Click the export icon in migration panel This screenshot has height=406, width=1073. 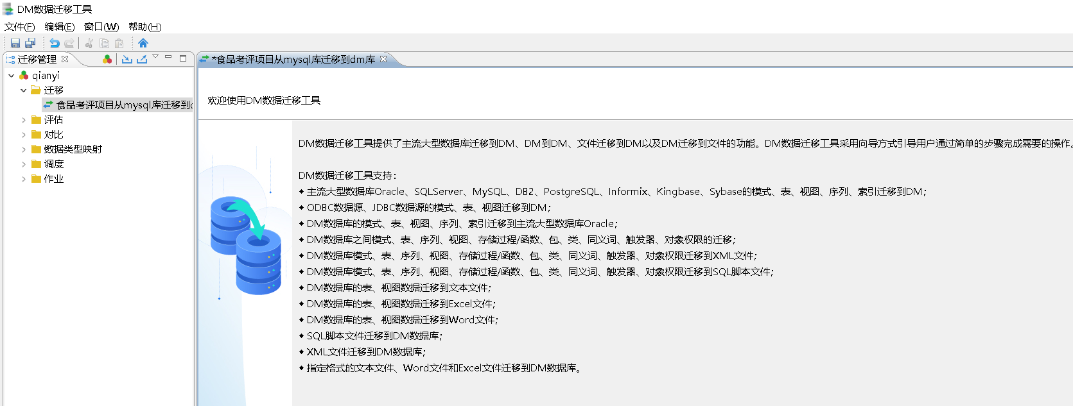142,59
